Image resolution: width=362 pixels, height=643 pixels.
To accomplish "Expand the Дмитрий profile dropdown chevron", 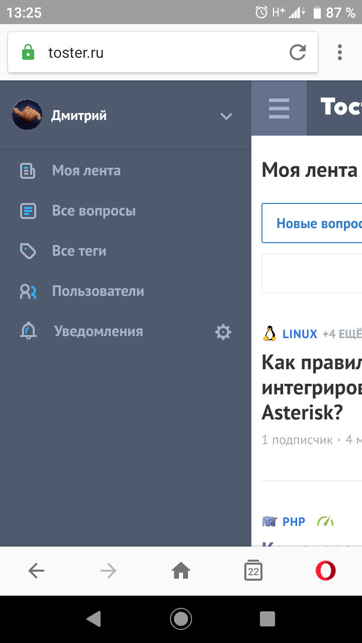I will point(226,116).
